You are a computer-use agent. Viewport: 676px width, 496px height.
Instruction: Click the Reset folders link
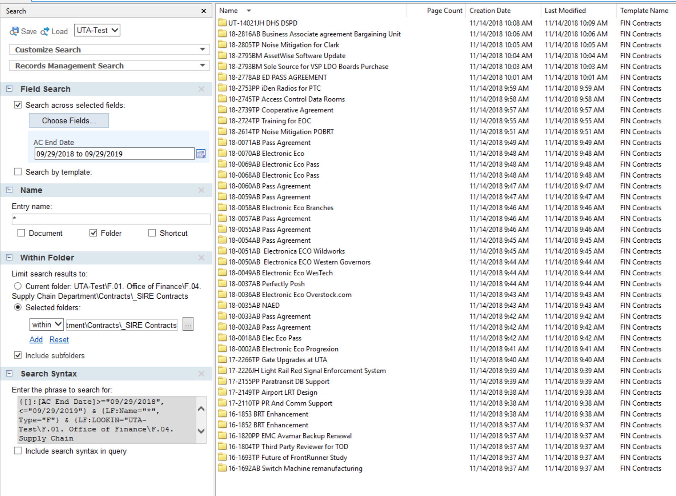[x=59, y=339]
